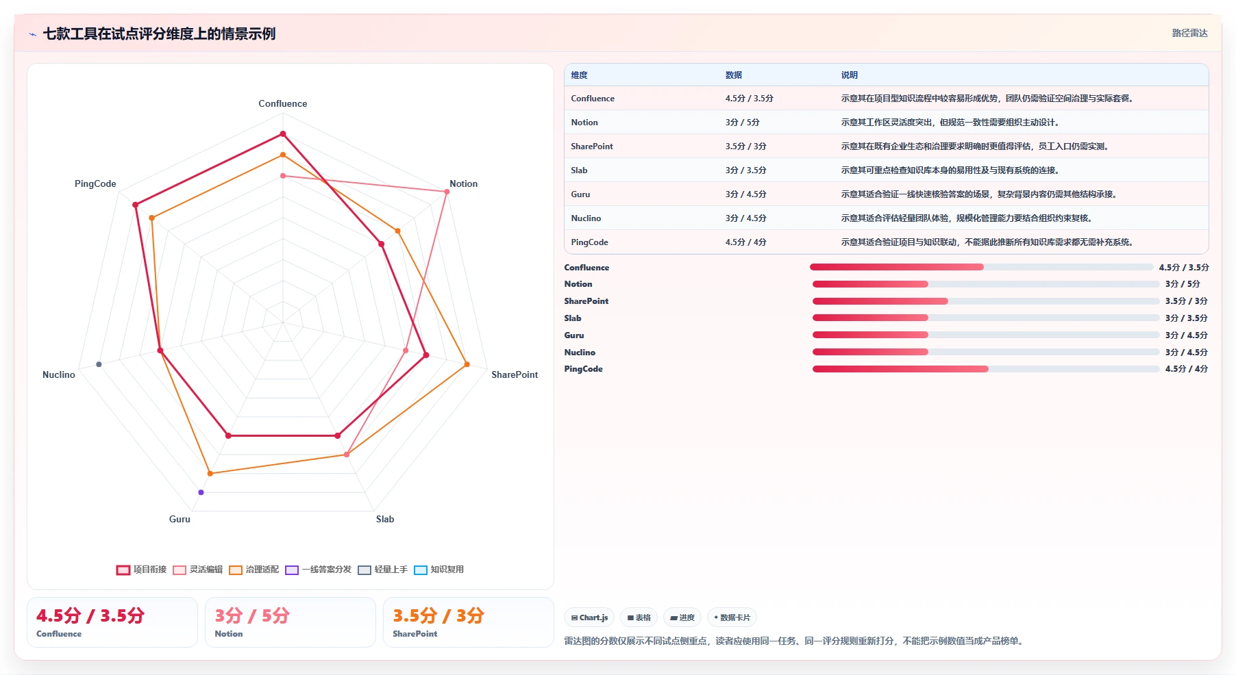Click the 路径雷达 label in header
Screen dimensions: 1236x675
pos(1189,33)
